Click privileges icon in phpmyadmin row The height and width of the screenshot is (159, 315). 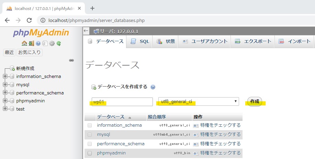tap(196, 154)
